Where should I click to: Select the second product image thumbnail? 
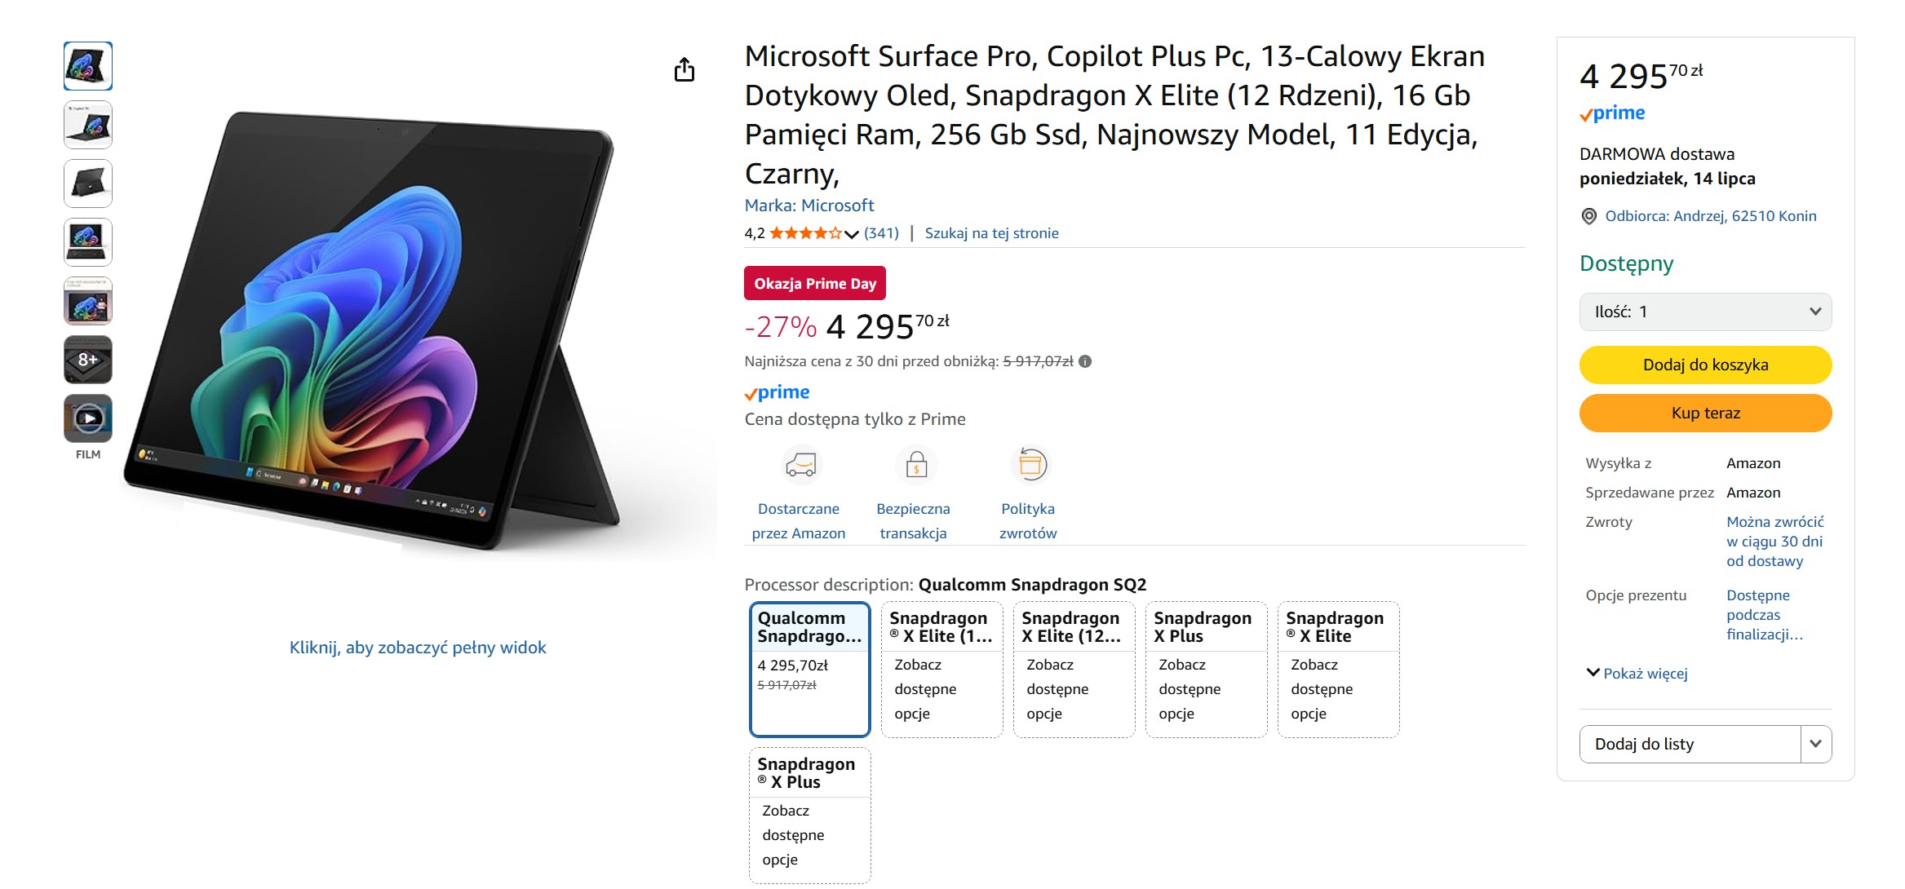[87, 124]
